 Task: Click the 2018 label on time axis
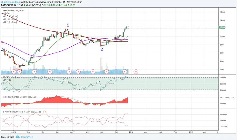(x=131, y=132)
